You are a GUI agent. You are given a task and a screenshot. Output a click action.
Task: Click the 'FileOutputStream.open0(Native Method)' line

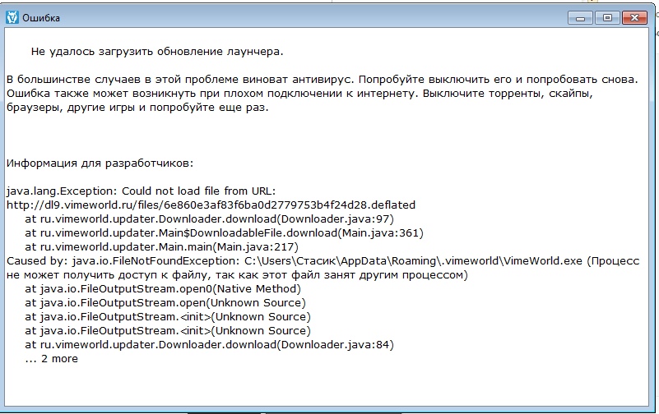click(x=163, y=288)
